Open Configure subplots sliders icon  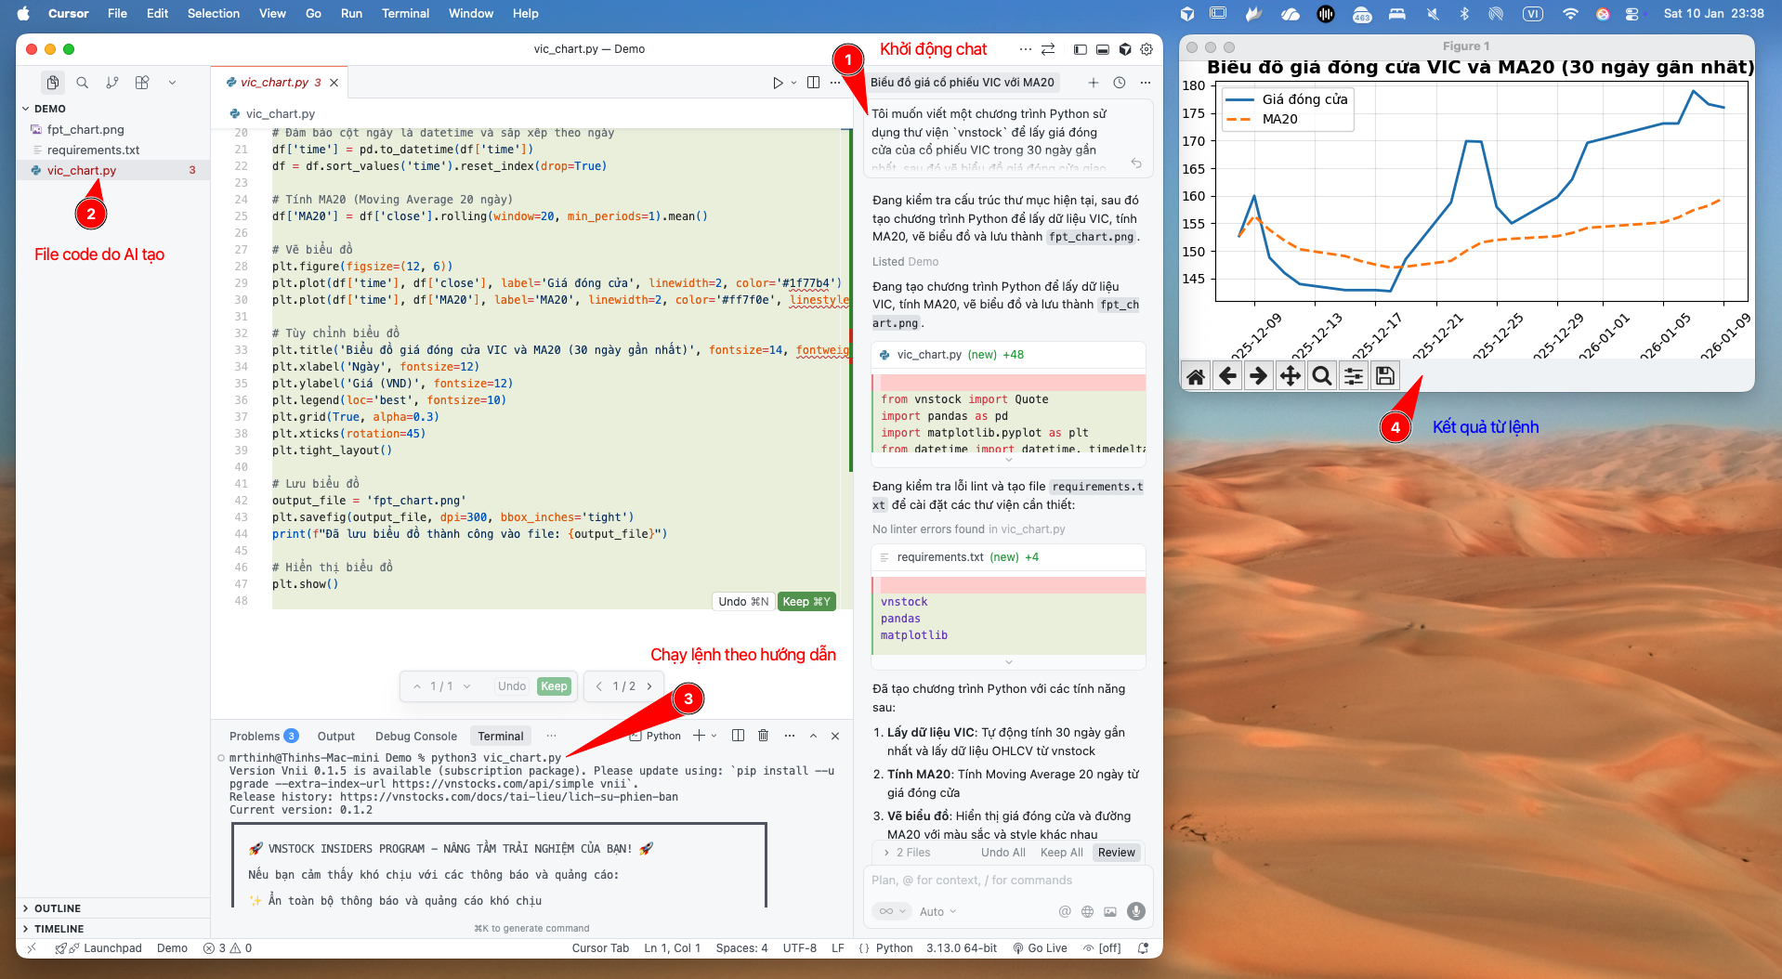click(1354, 376)
